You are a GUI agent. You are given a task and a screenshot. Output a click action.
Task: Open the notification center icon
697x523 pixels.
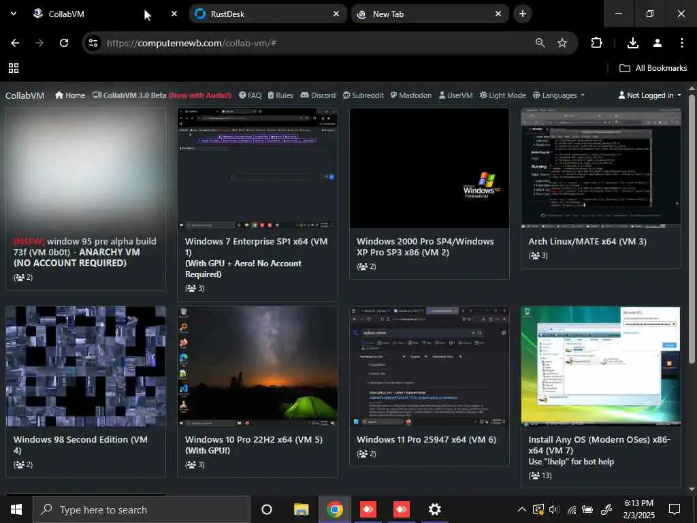coord(675,509)
